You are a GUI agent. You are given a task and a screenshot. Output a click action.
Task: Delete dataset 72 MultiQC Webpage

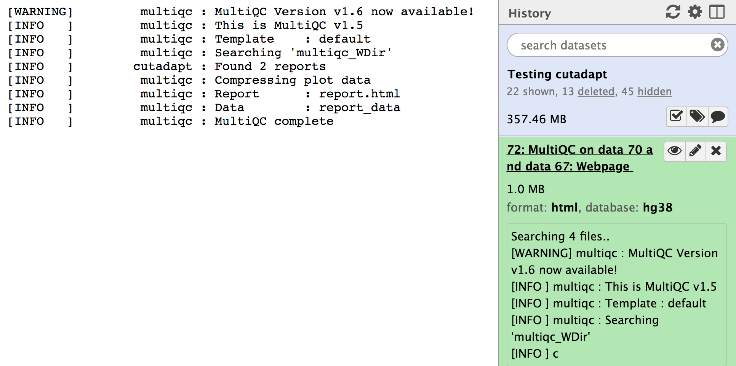pyautogui.click(x=716, y=151)
